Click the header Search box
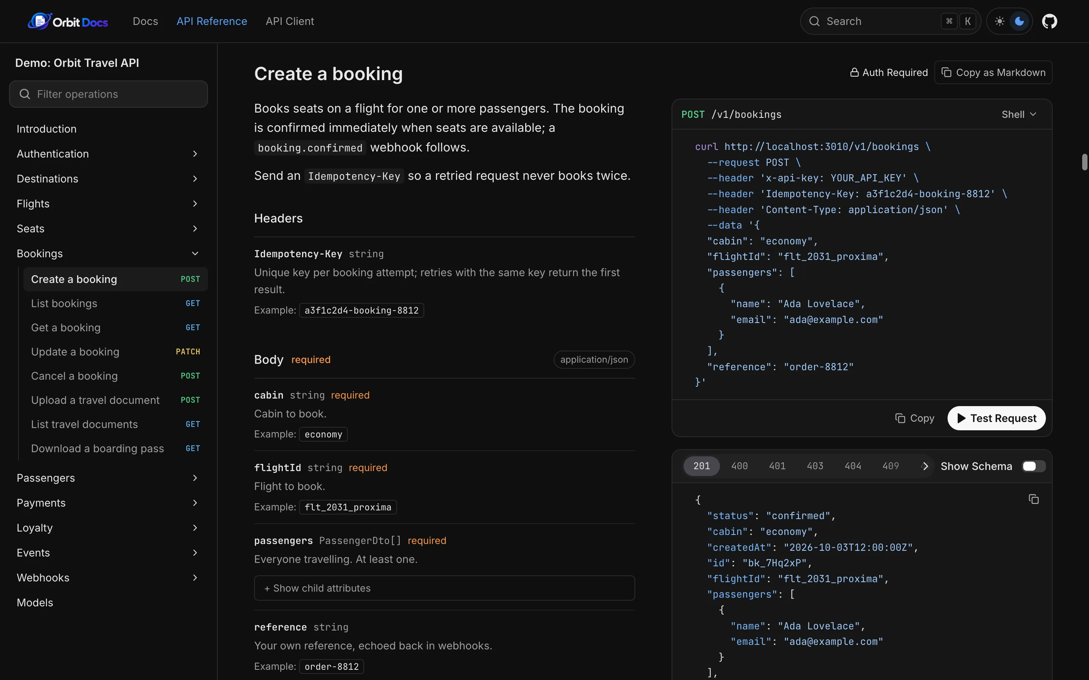Viewport: 1089px width, 680px height. point(890,21)
